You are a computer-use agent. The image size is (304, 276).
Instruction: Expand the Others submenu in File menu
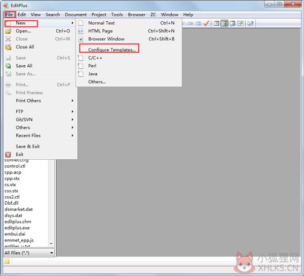point(72,127)
